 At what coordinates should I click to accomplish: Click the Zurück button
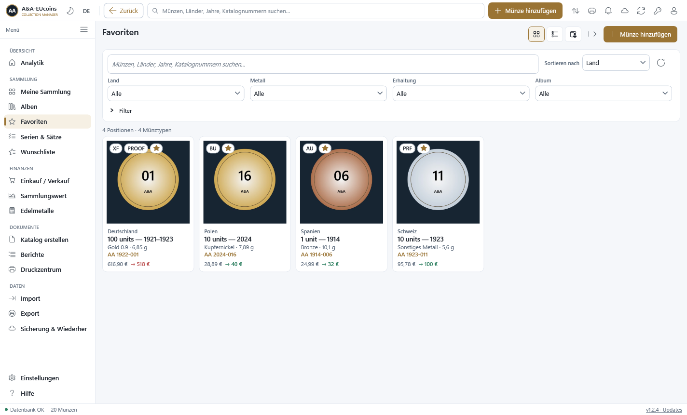tap(124, 11)
